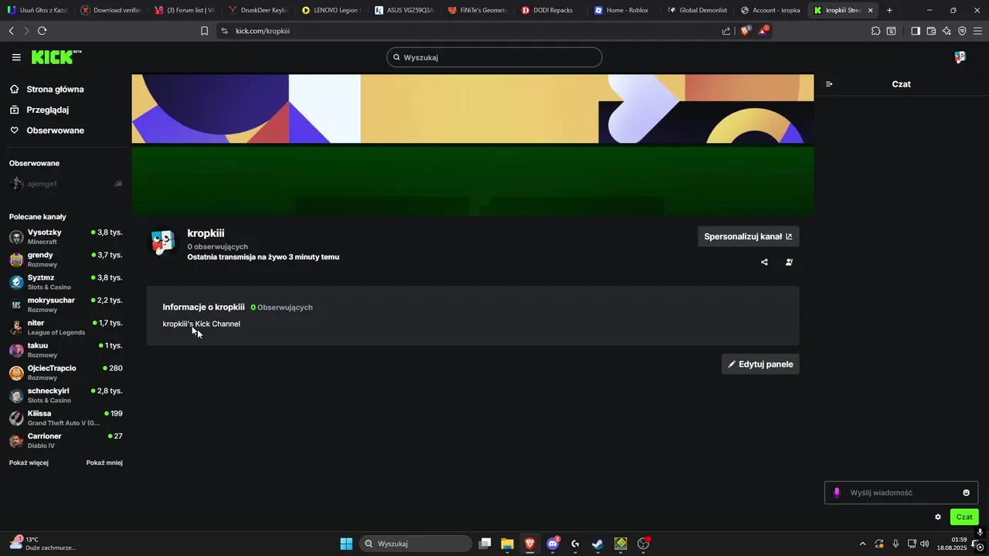Open Brave VPN shield icon
Screen dimensions: 989x556
tap(962, 31)
